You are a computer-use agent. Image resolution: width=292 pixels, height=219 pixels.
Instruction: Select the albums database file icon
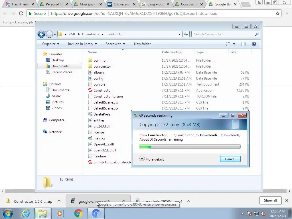coord(90,72)
